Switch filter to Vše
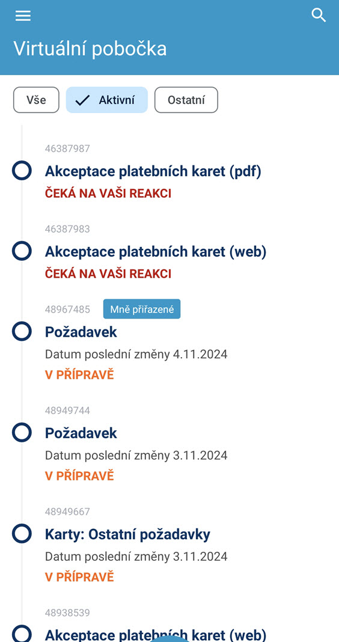Viewport: 339px width, 642px height. [x=37, y=100]
